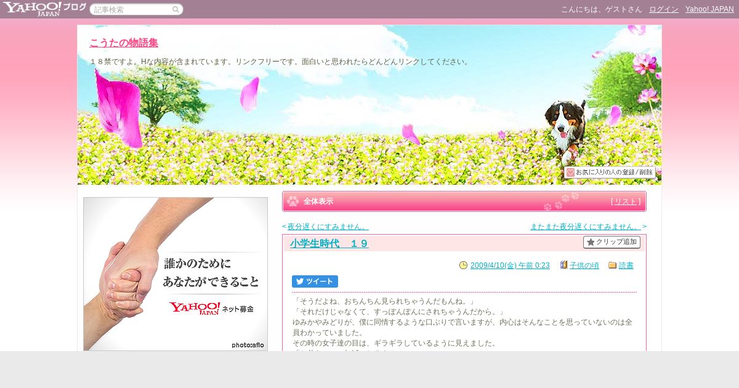Click the clock icon beside the date
739x388 pixels.
tap(463, 265)
